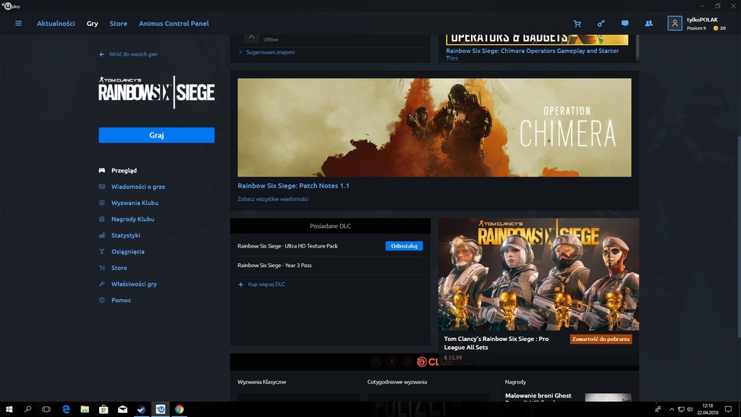
Task: Select Statystyki in the sidebar
Action: tap(126, 235)
